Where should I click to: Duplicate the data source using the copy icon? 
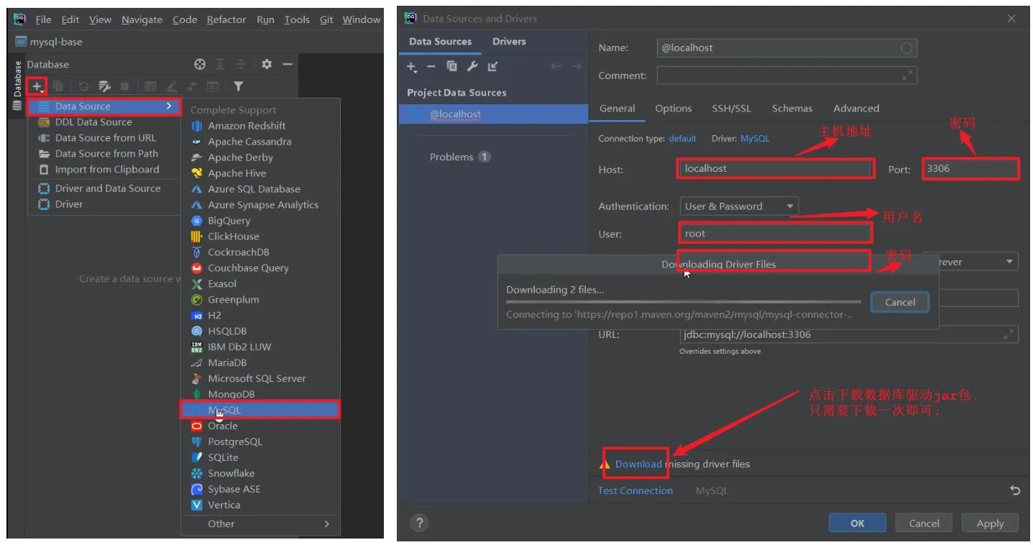[x=451, y=67]
